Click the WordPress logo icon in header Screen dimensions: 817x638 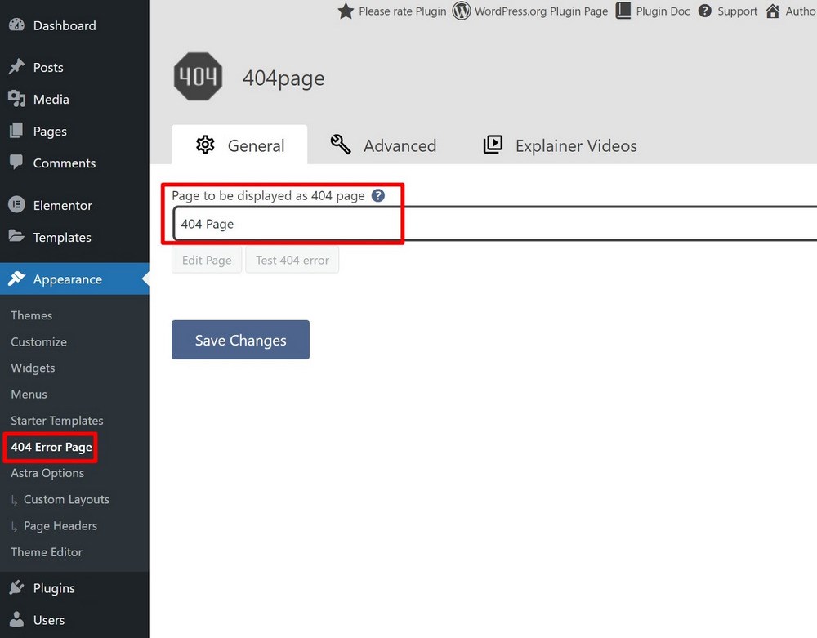461,11
